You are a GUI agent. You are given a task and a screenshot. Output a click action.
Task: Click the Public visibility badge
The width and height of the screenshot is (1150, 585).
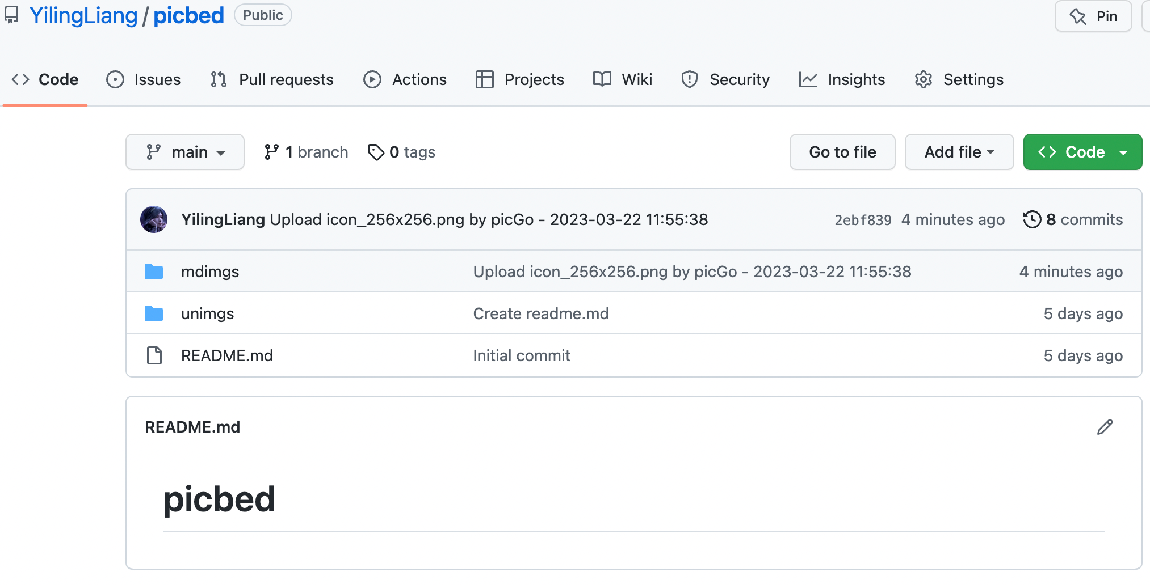pyautogui.click(x=263, y=15)
